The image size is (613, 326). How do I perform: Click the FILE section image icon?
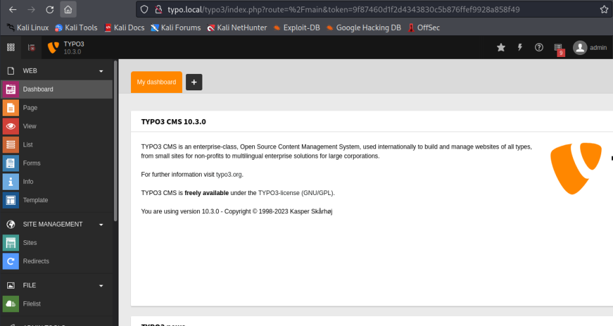coord(10,285)
